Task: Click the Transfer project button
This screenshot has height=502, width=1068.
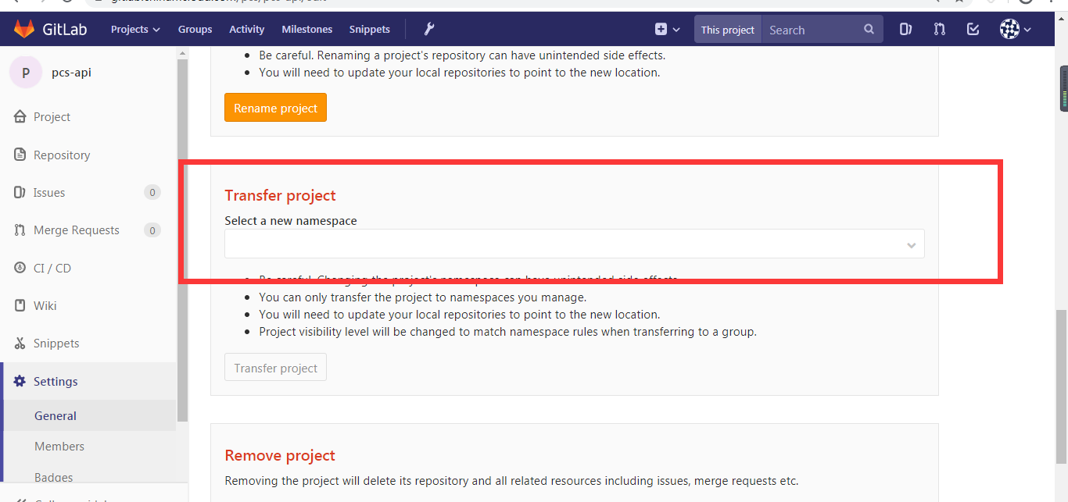Action: click(275, 368)
